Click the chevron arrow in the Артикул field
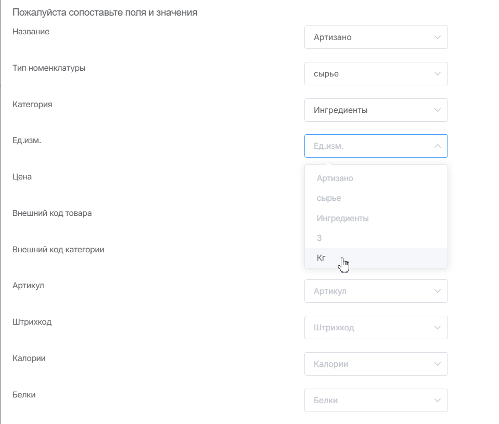499x424 pixels. pos(437,291)
